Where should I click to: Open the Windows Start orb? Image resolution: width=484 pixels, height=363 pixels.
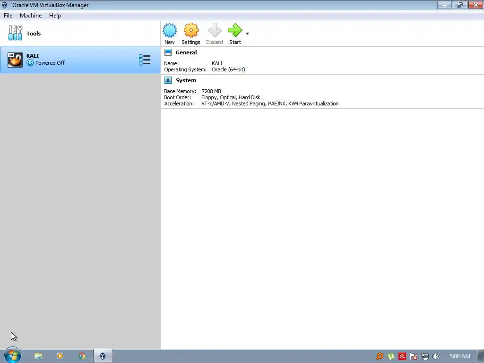point(12,355)
